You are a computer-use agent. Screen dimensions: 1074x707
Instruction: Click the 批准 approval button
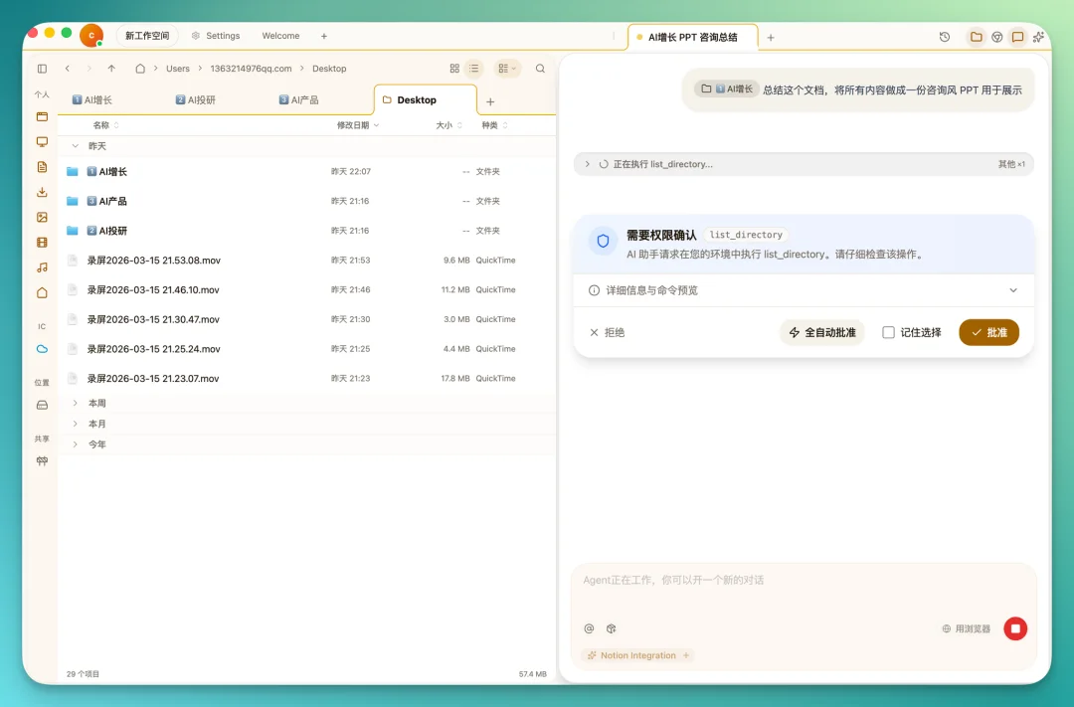[x=988, y=332]
